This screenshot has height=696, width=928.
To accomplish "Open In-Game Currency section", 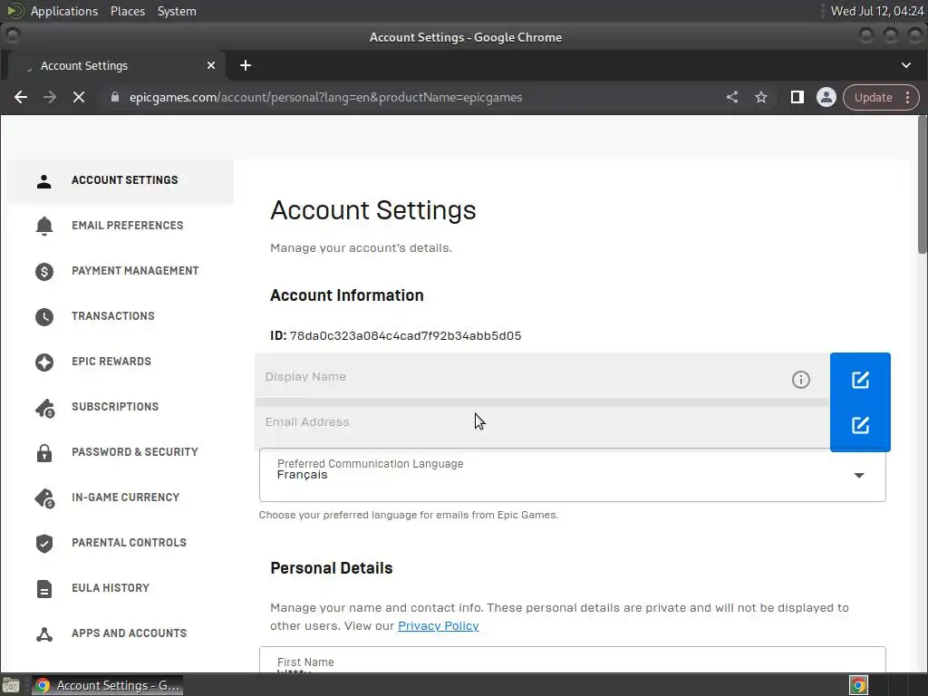I will [125, 498].
